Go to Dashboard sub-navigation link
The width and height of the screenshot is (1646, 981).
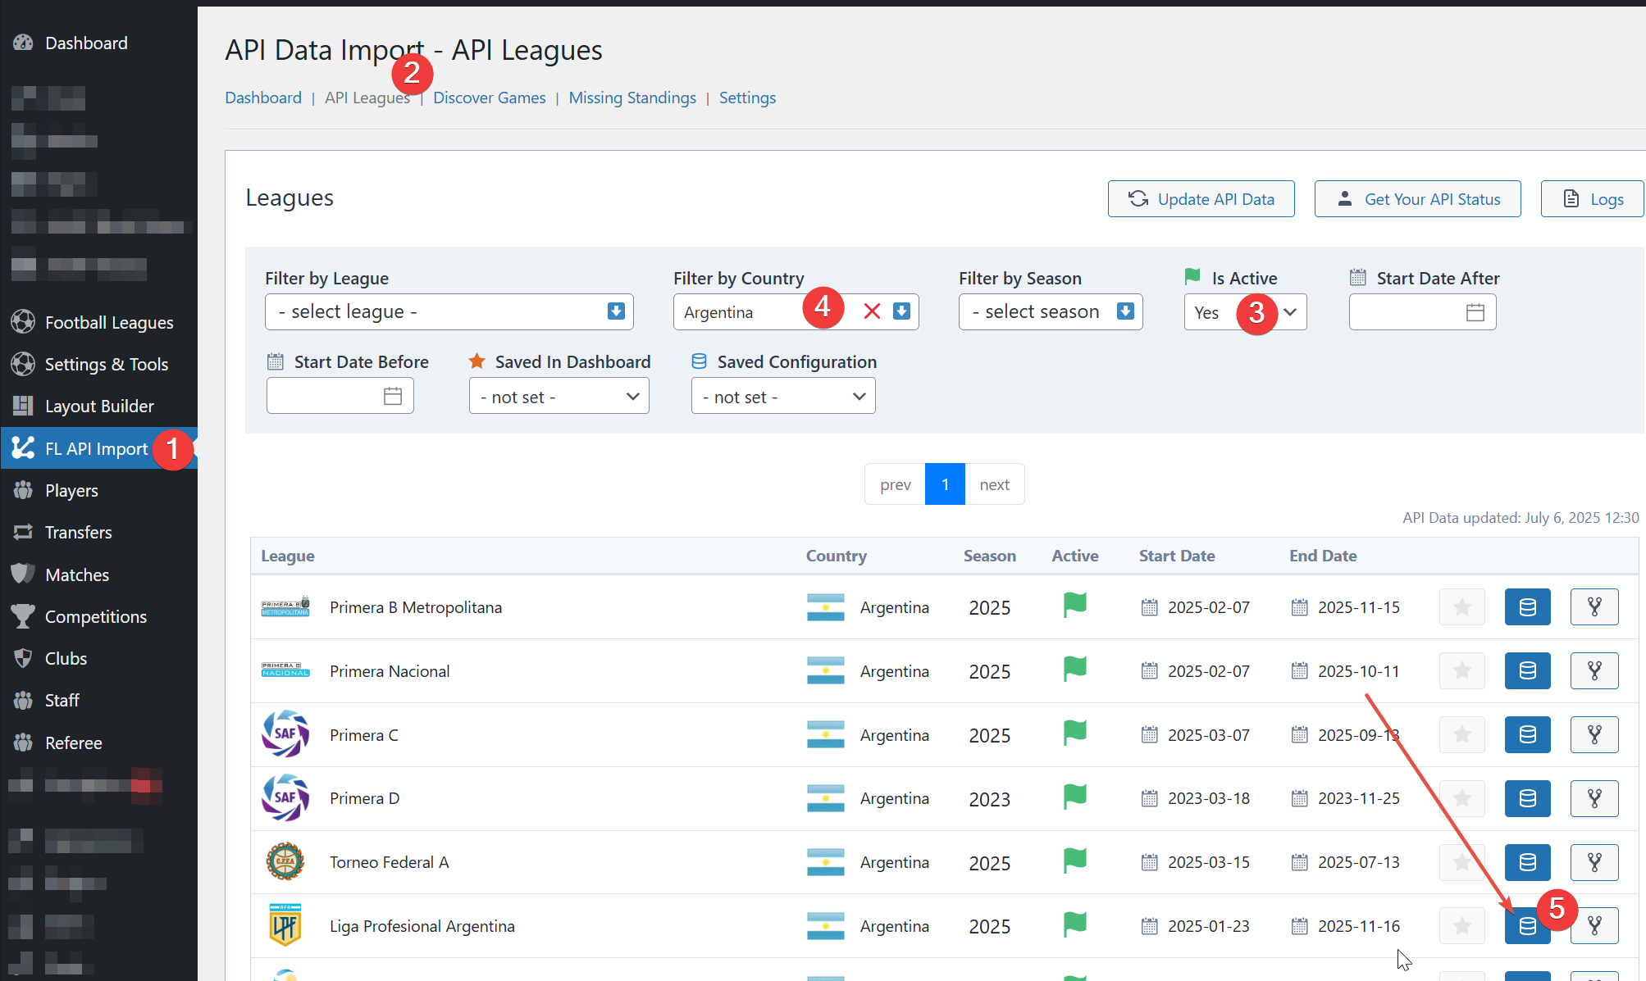(263, 98)
